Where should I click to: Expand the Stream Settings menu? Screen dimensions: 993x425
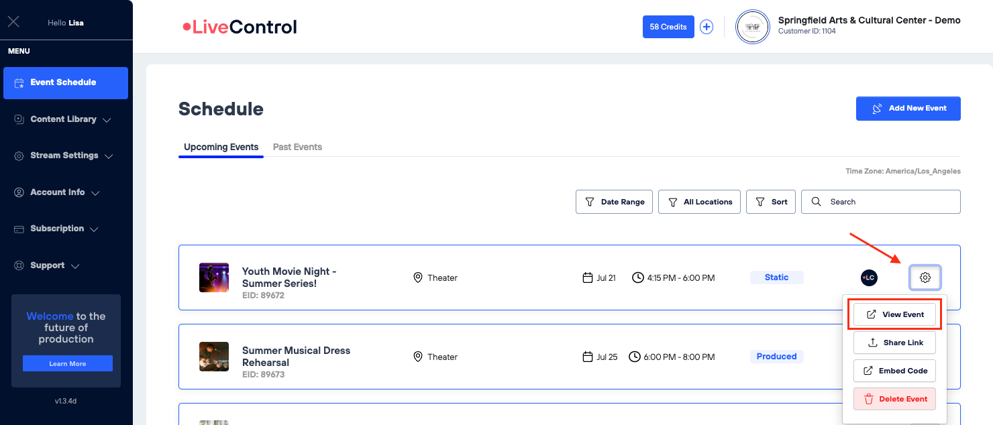click(x=64, y=156)
